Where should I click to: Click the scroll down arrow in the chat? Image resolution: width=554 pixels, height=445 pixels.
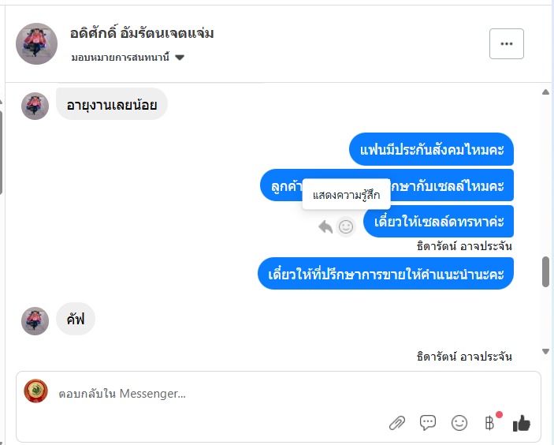pos(545,351)
